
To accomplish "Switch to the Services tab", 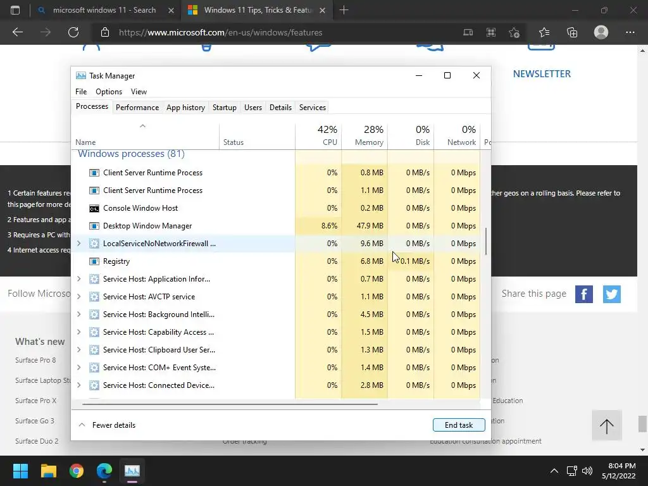I will coord(313,108).
